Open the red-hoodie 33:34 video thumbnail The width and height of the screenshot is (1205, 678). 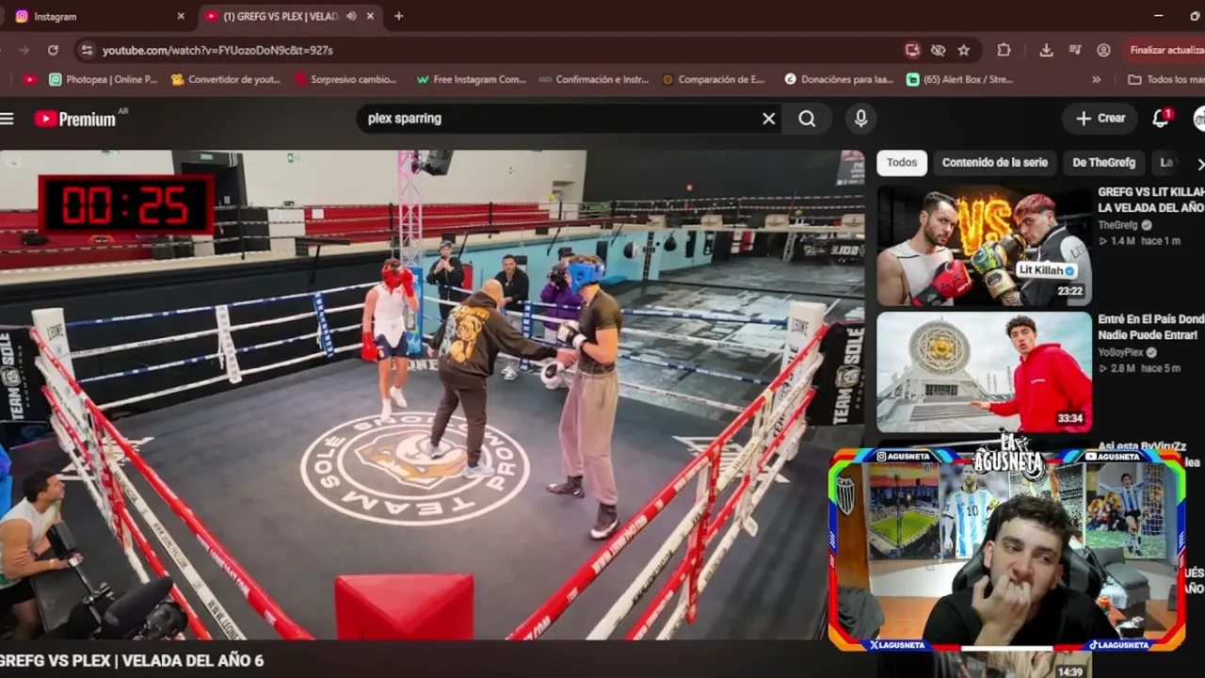coord(984,372)
